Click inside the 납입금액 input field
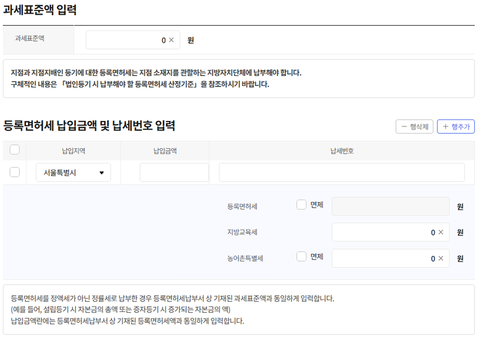Screen dimensions: 488x337 point(174,172)
